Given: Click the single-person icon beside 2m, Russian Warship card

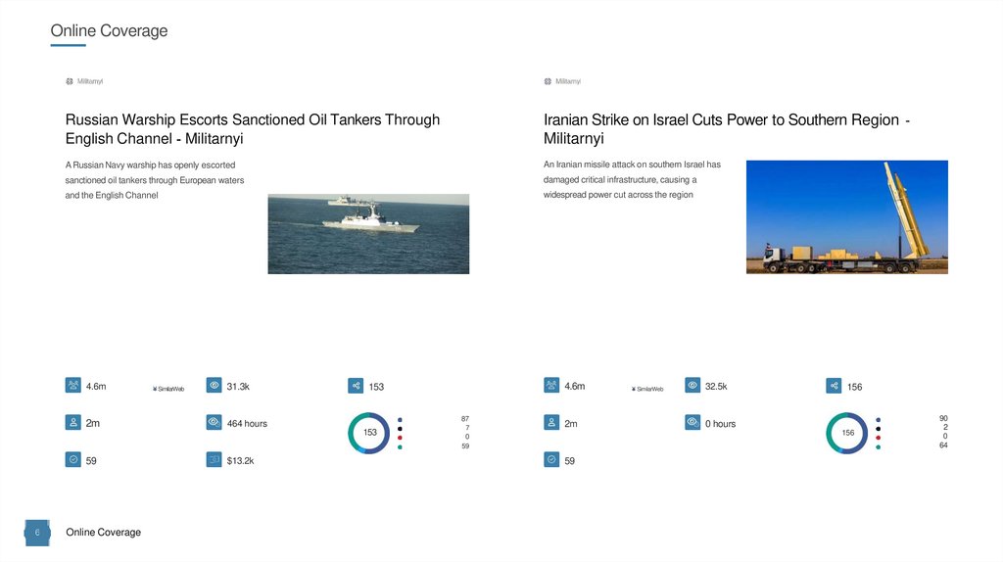Looking at the screenshot, I should (x=72, y=422).
